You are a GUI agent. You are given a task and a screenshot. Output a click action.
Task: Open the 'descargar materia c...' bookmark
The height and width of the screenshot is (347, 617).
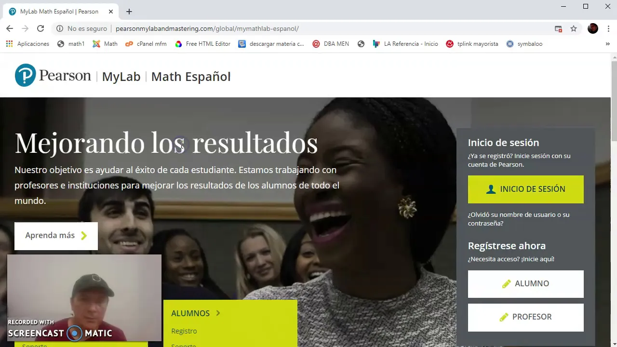271,44
